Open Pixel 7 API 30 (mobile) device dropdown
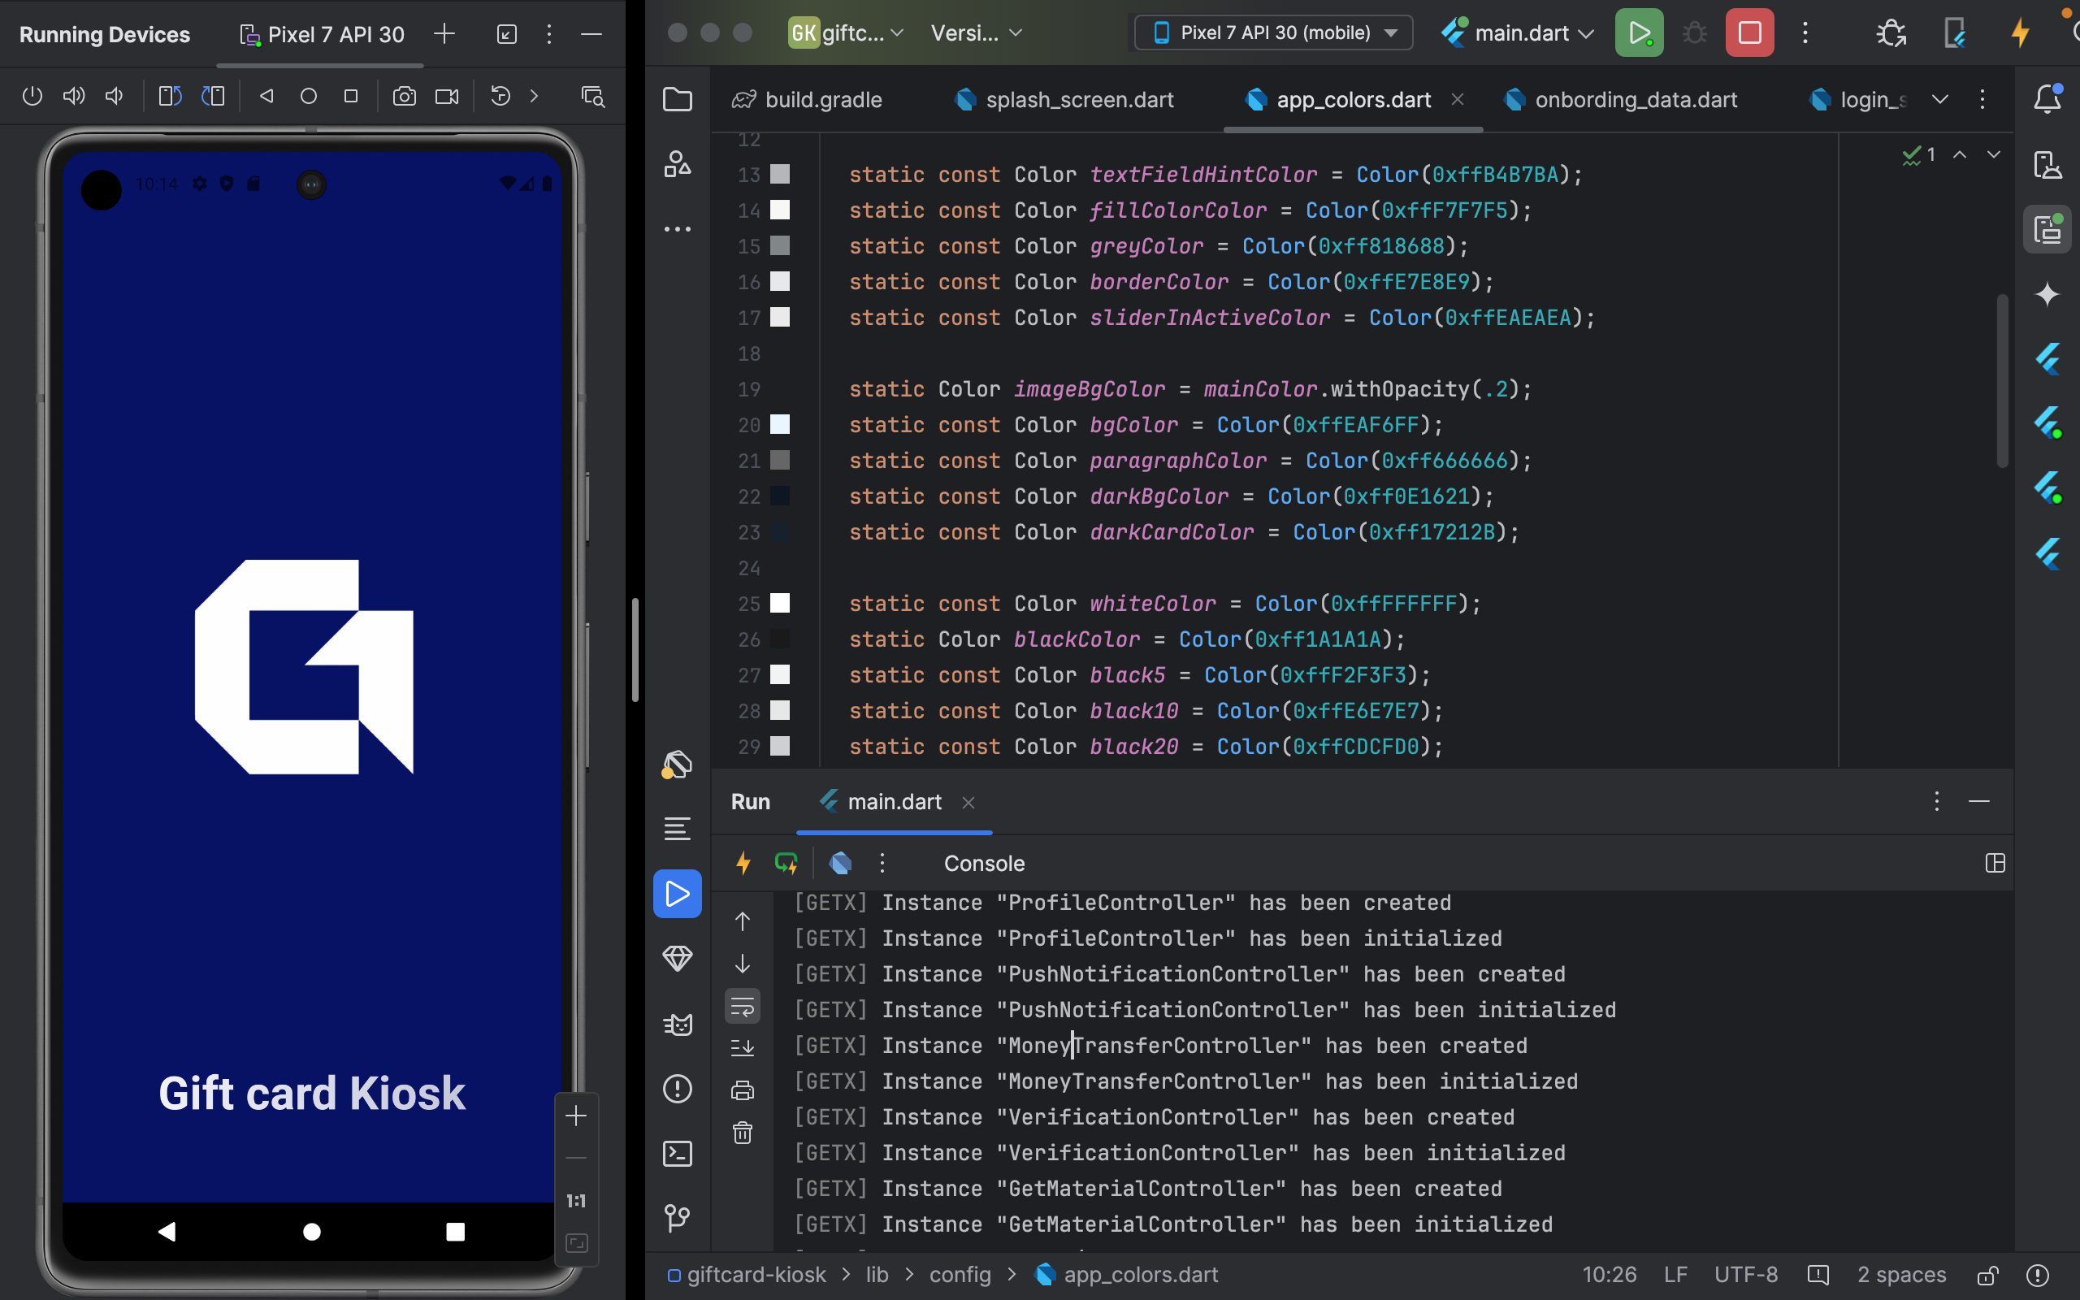2080x1300 pixels. pyautogui.click(x=1274, y=32)
